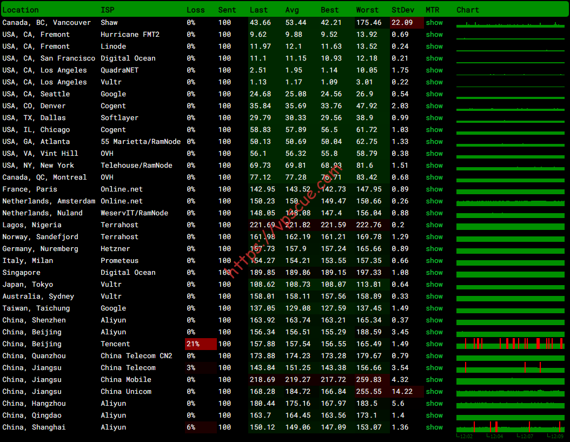Viewport: 570px width, 442px height.
Task: Click show in the Prometeus Milan row
Action: [434, 261]
